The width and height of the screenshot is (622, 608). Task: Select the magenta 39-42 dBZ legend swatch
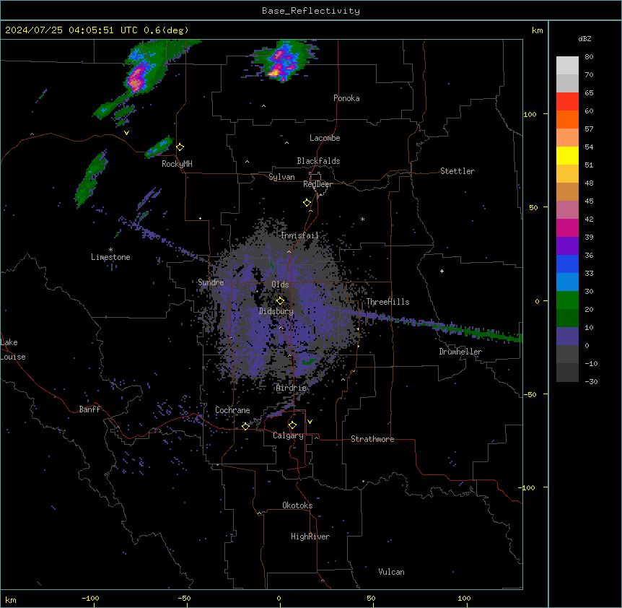coord(567,227)
